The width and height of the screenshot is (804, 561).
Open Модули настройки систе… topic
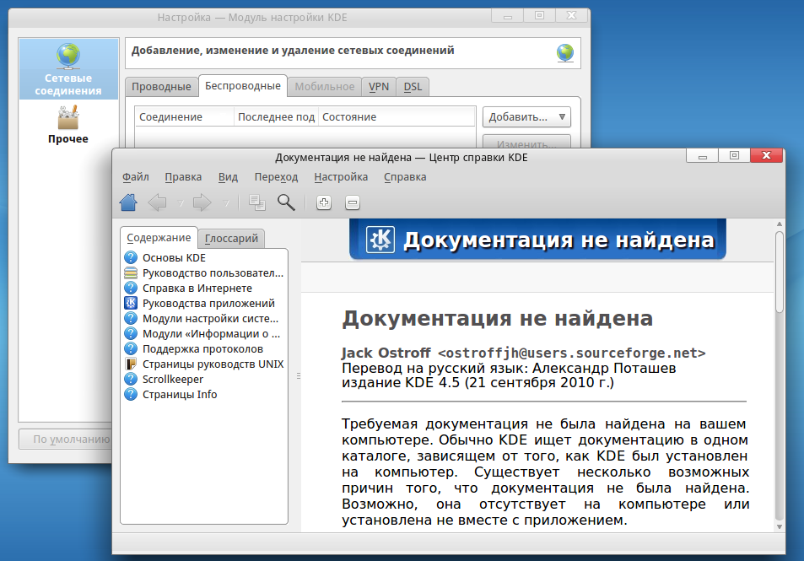coord(210,318)
